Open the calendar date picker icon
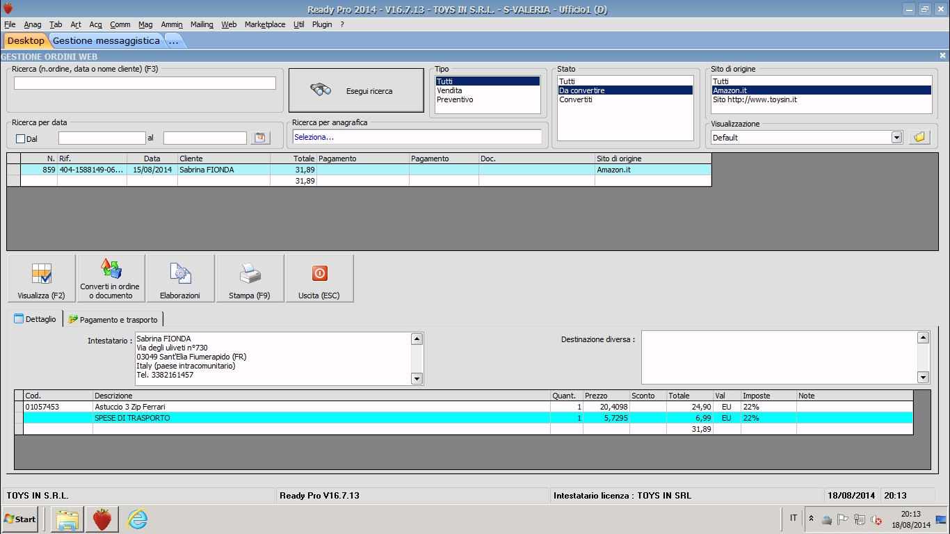The width and height of the screenshot is (950, 534). pos(260,138)
